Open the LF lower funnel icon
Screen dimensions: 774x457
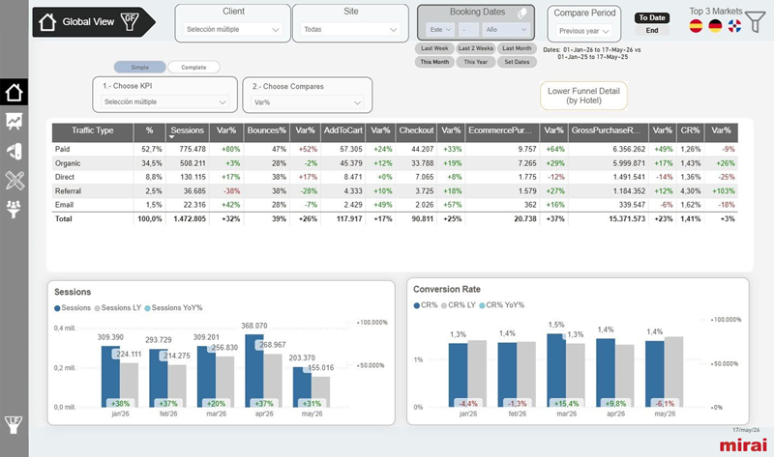tap(14, 424)
